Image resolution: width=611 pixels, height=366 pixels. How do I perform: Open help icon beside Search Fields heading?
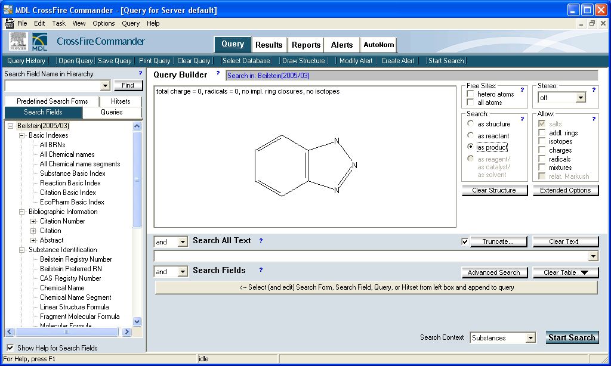click(261, 270)
